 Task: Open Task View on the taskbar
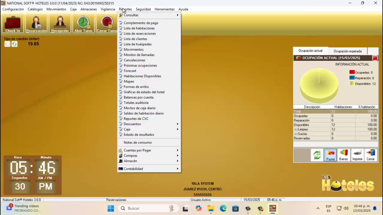(186, 208)
